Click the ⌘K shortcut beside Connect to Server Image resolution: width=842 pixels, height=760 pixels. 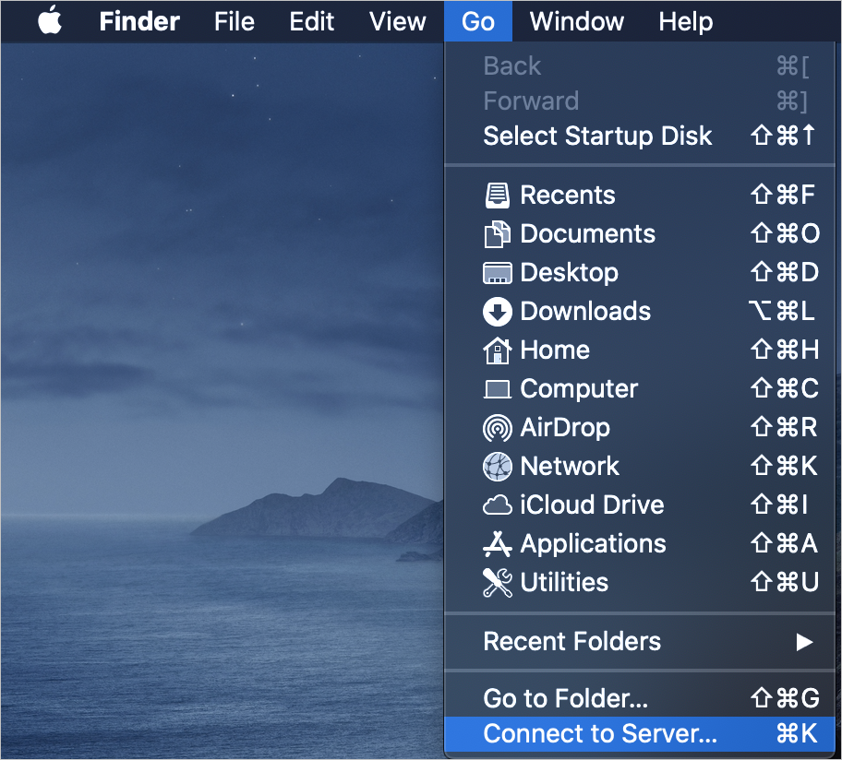point(797,734)
